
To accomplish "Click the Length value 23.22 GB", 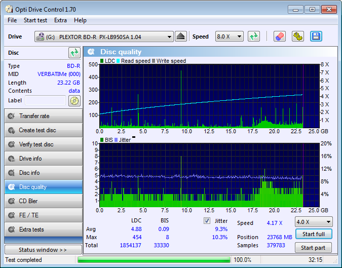I will click(68, 83).
